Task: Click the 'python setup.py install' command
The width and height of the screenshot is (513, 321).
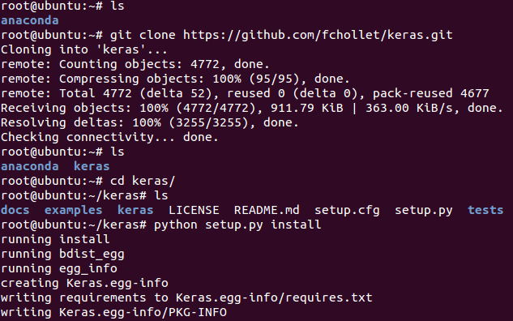Action: 237,225
